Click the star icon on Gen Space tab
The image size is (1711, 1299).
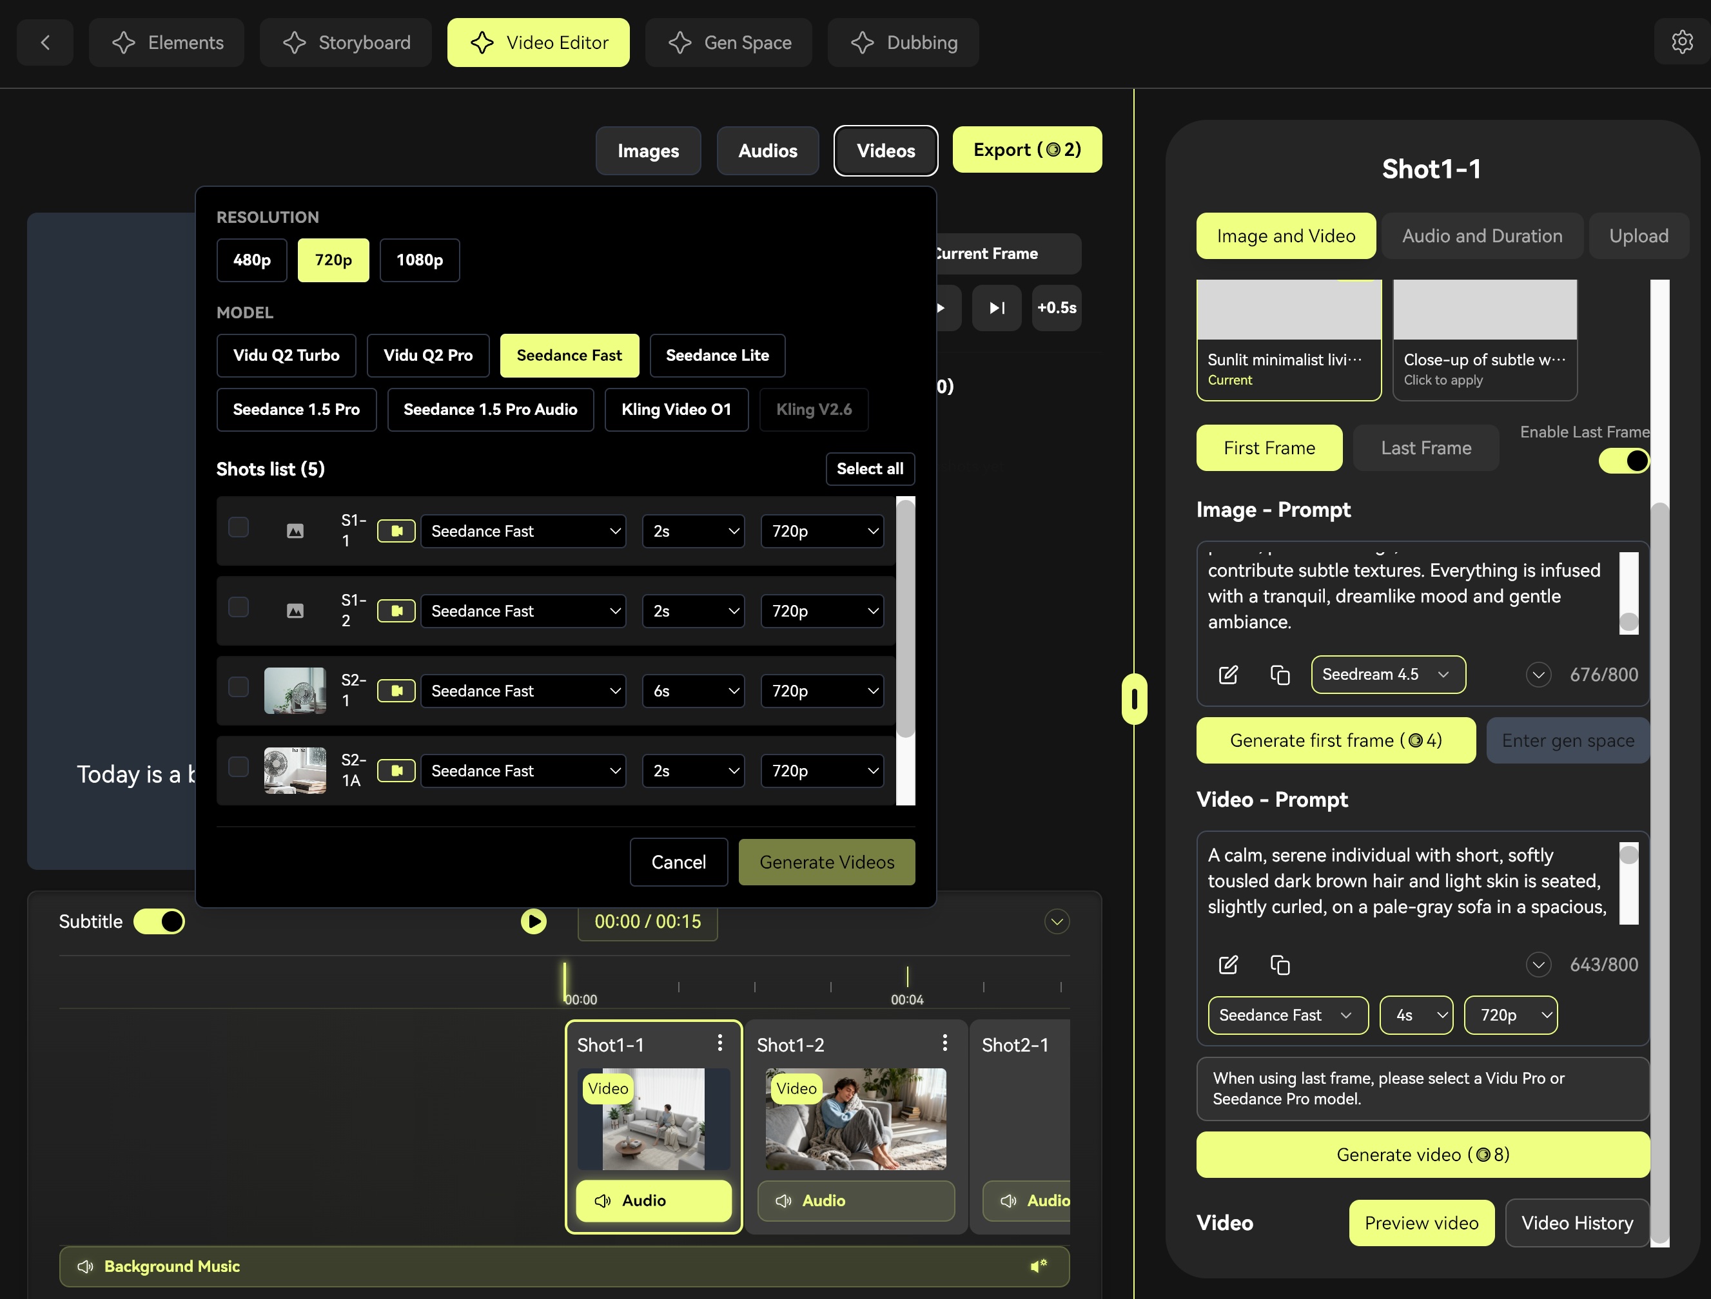(x=680, y=43)
